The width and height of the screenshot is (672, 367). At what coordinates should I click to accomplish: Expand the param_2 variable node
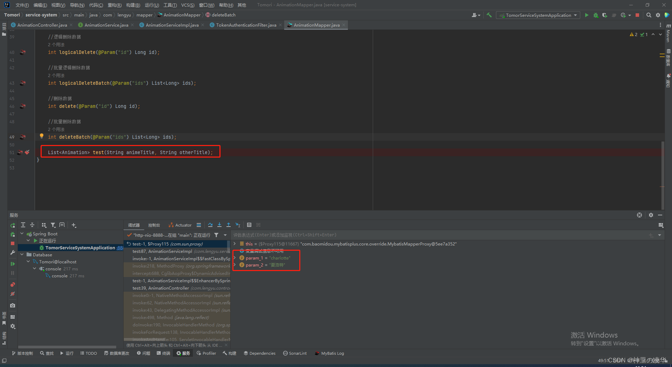coord(235,265)
